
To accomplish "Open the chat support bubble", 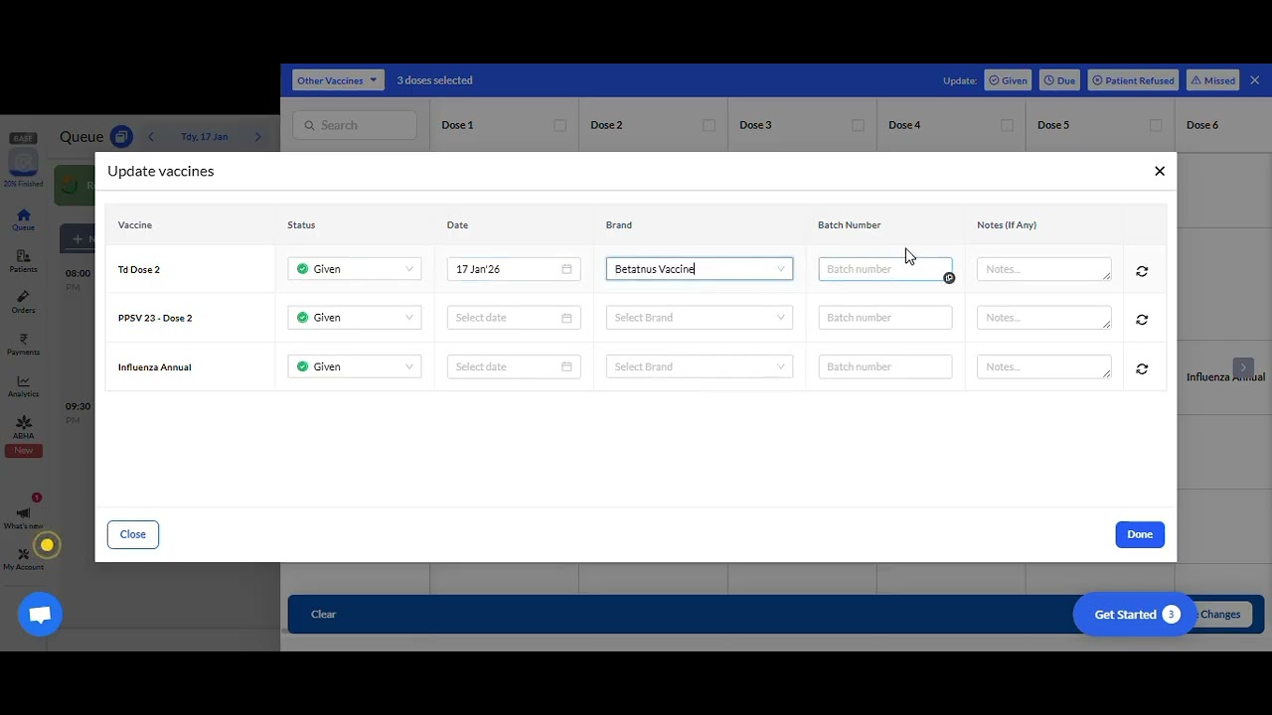I will pos(40,615).
